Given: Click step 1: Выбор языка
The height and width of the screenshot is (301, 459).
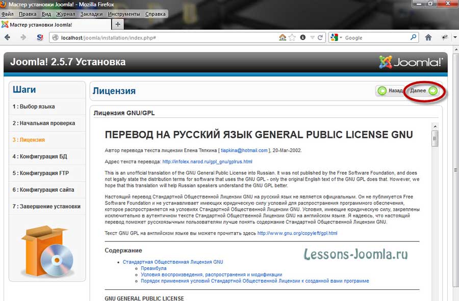Looking at the screenshot, I should 33,107.
